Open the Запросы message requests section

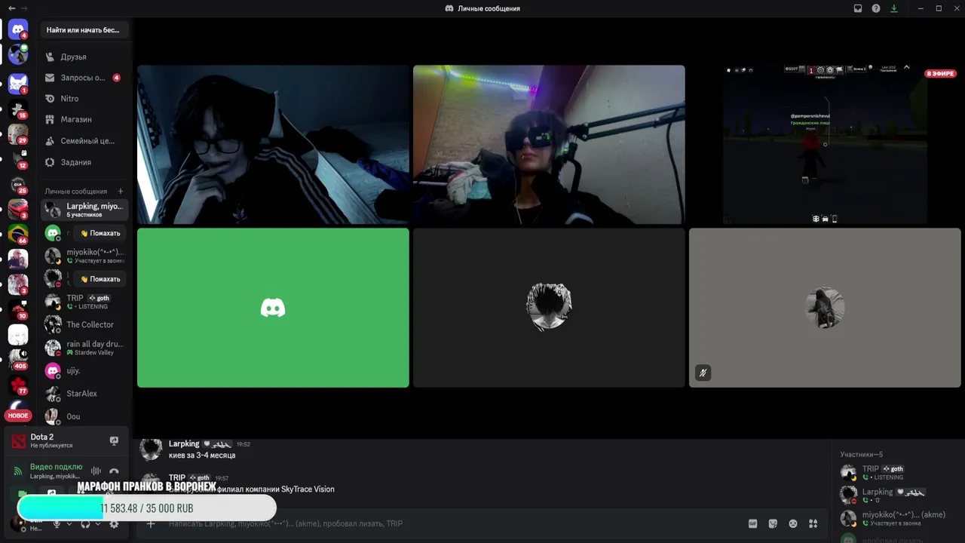tap(84, 78)
